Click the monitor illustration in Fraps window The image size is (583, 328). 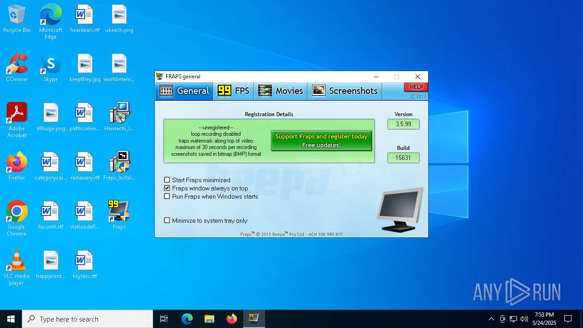click(400, 210)
